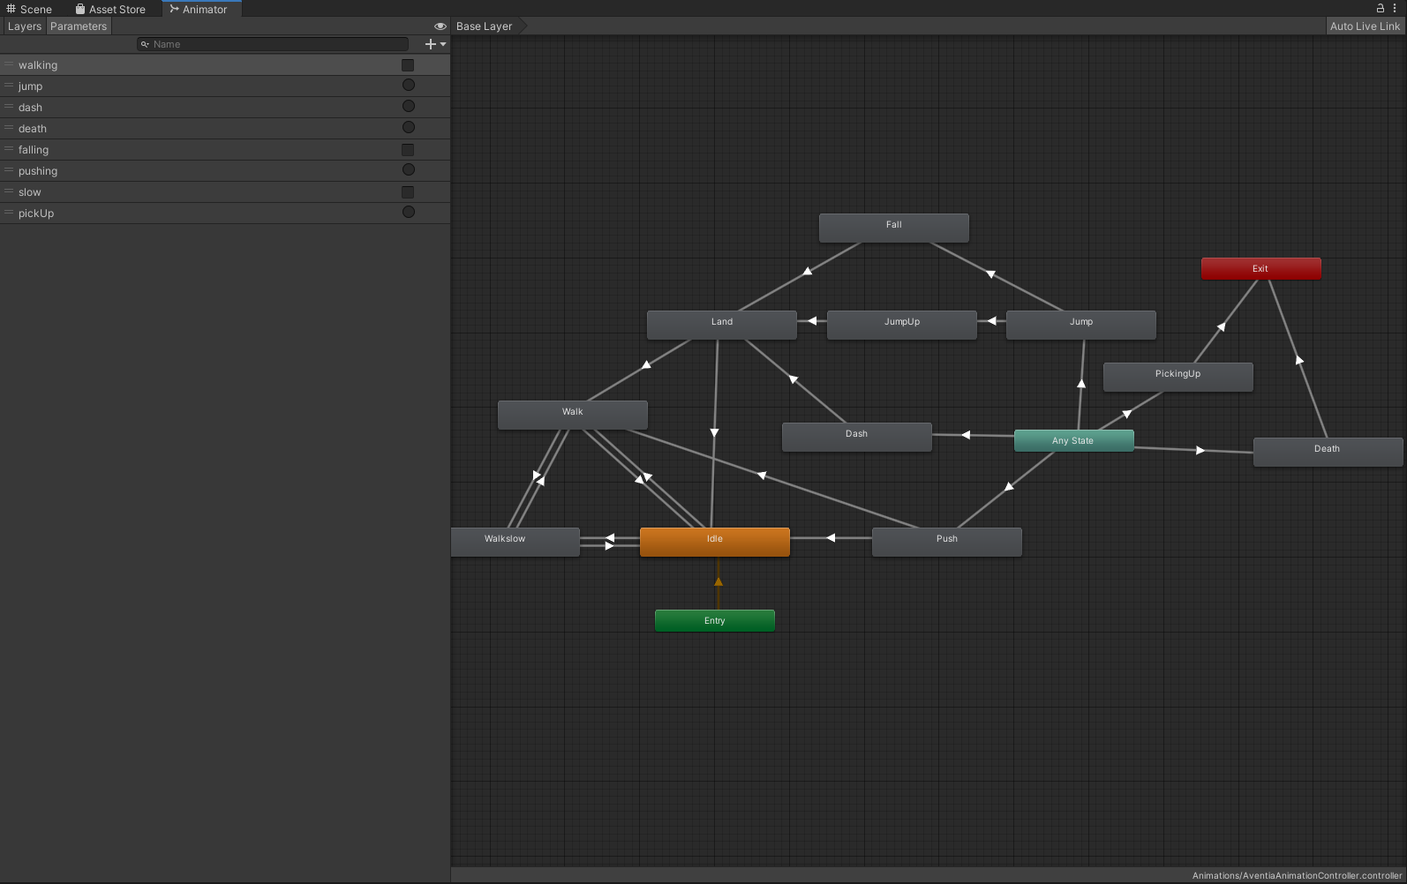Click the Base Layer breadcrumb
Screen dimensions: 1407x884
click(x=485, y=26)
